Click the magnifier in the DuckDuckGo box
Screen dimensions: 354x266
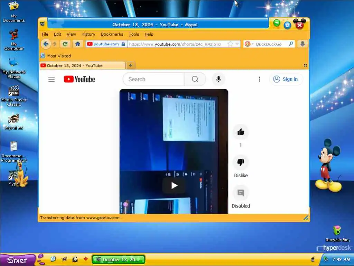tap(291, 44)
